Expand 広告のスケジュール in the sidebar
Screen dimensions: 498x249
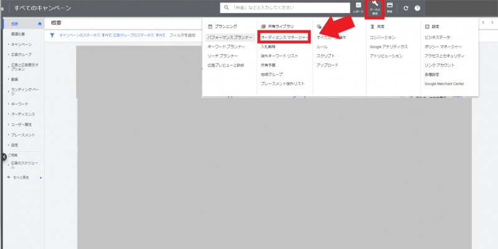click(x=9, y=165)
